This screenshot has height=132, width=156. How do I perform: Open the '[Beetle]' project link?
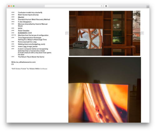(x=21, y=17)
